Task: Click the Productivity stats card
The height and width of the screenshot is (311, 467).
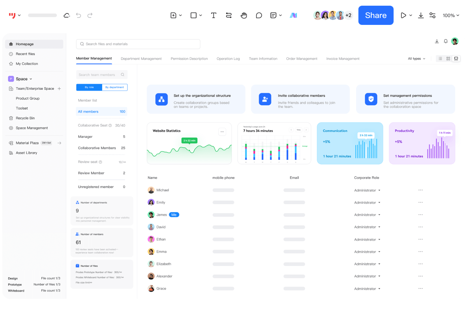Action: tap(422, 143)
